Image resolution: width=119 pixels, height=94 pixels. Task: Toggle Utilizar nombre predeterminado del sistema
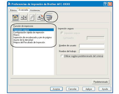pos(62,56)
